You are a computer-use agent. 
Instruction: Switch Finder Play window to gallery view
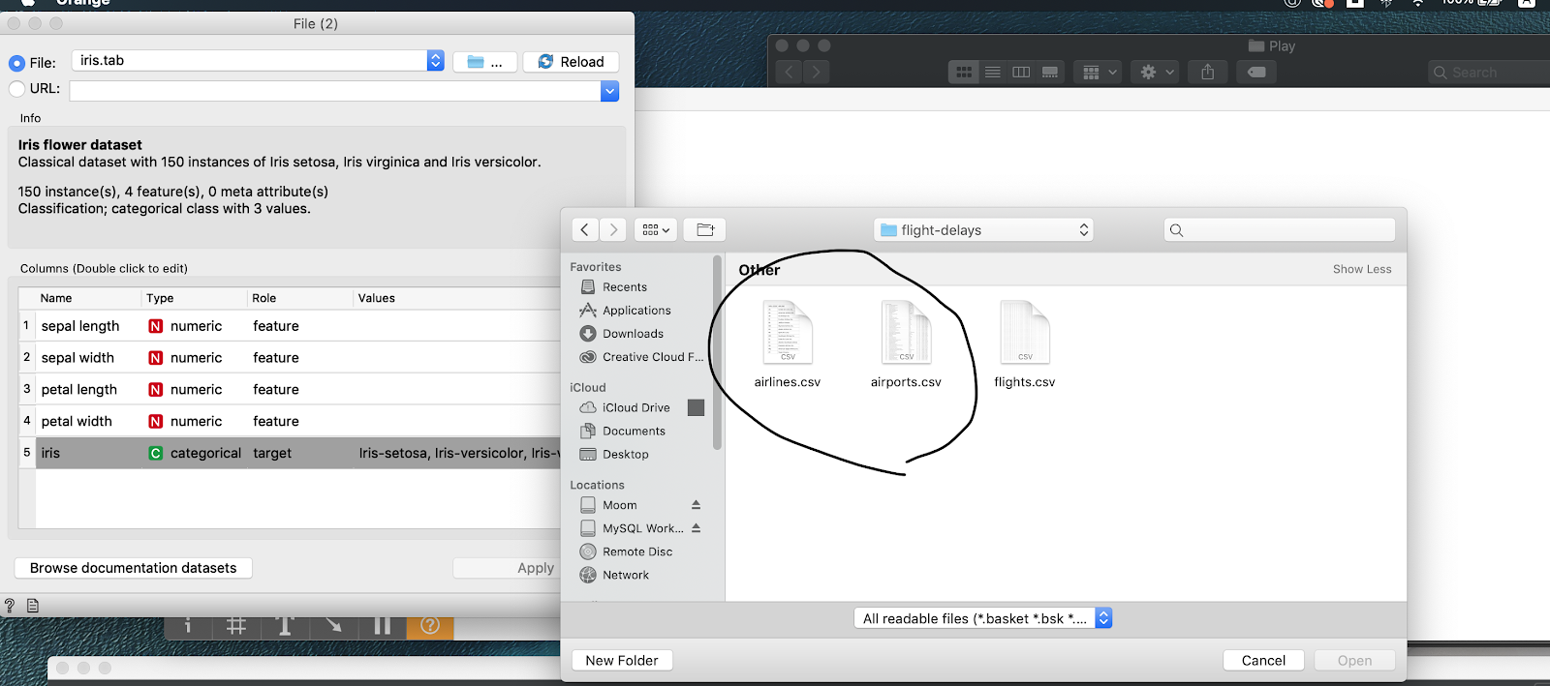tap(1050, 72)
